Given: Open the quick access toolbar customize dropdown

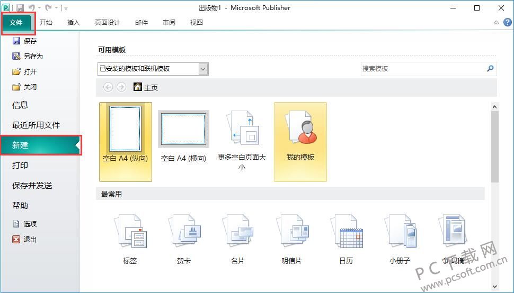Looking at the screenshot, I should pyautogui.click(x=65, y=8).
